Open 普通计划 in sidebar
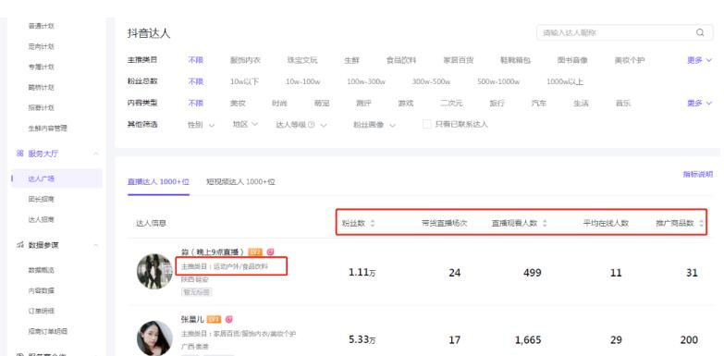 [x=41, y=26]
